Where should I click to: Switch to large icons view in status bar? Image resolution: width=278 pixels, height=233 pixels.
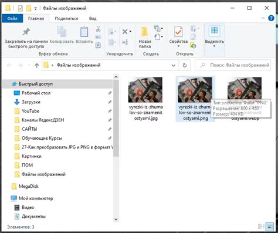(270, 227)
